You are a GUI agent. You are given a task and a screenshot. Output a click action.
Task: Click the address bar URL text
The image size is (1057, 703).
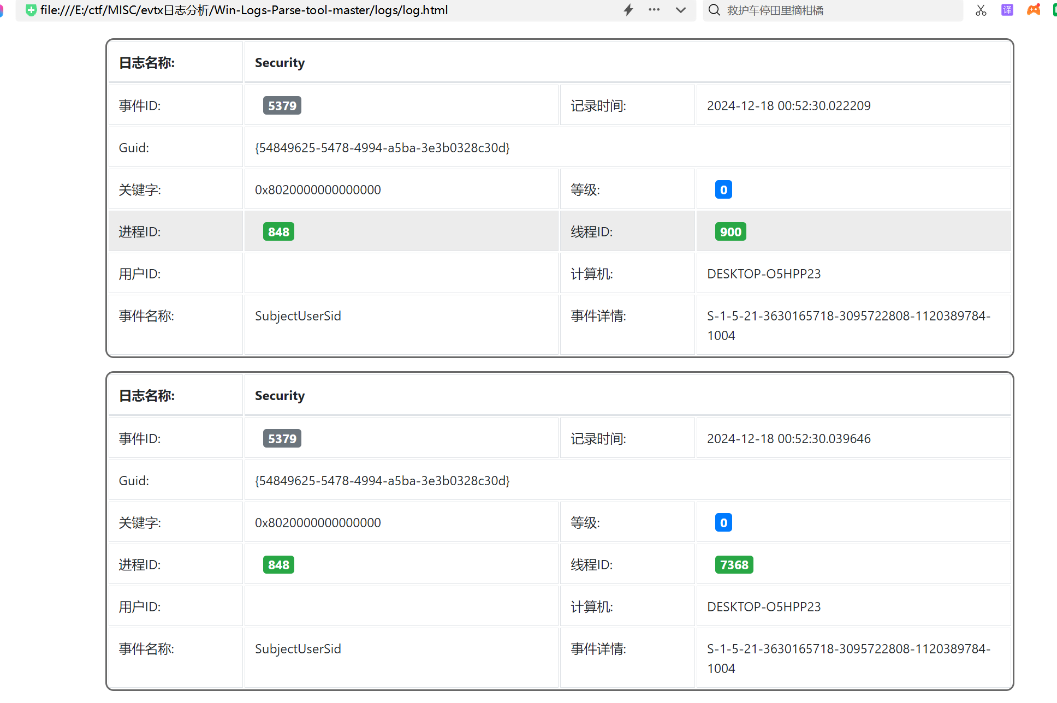[244, 10]
